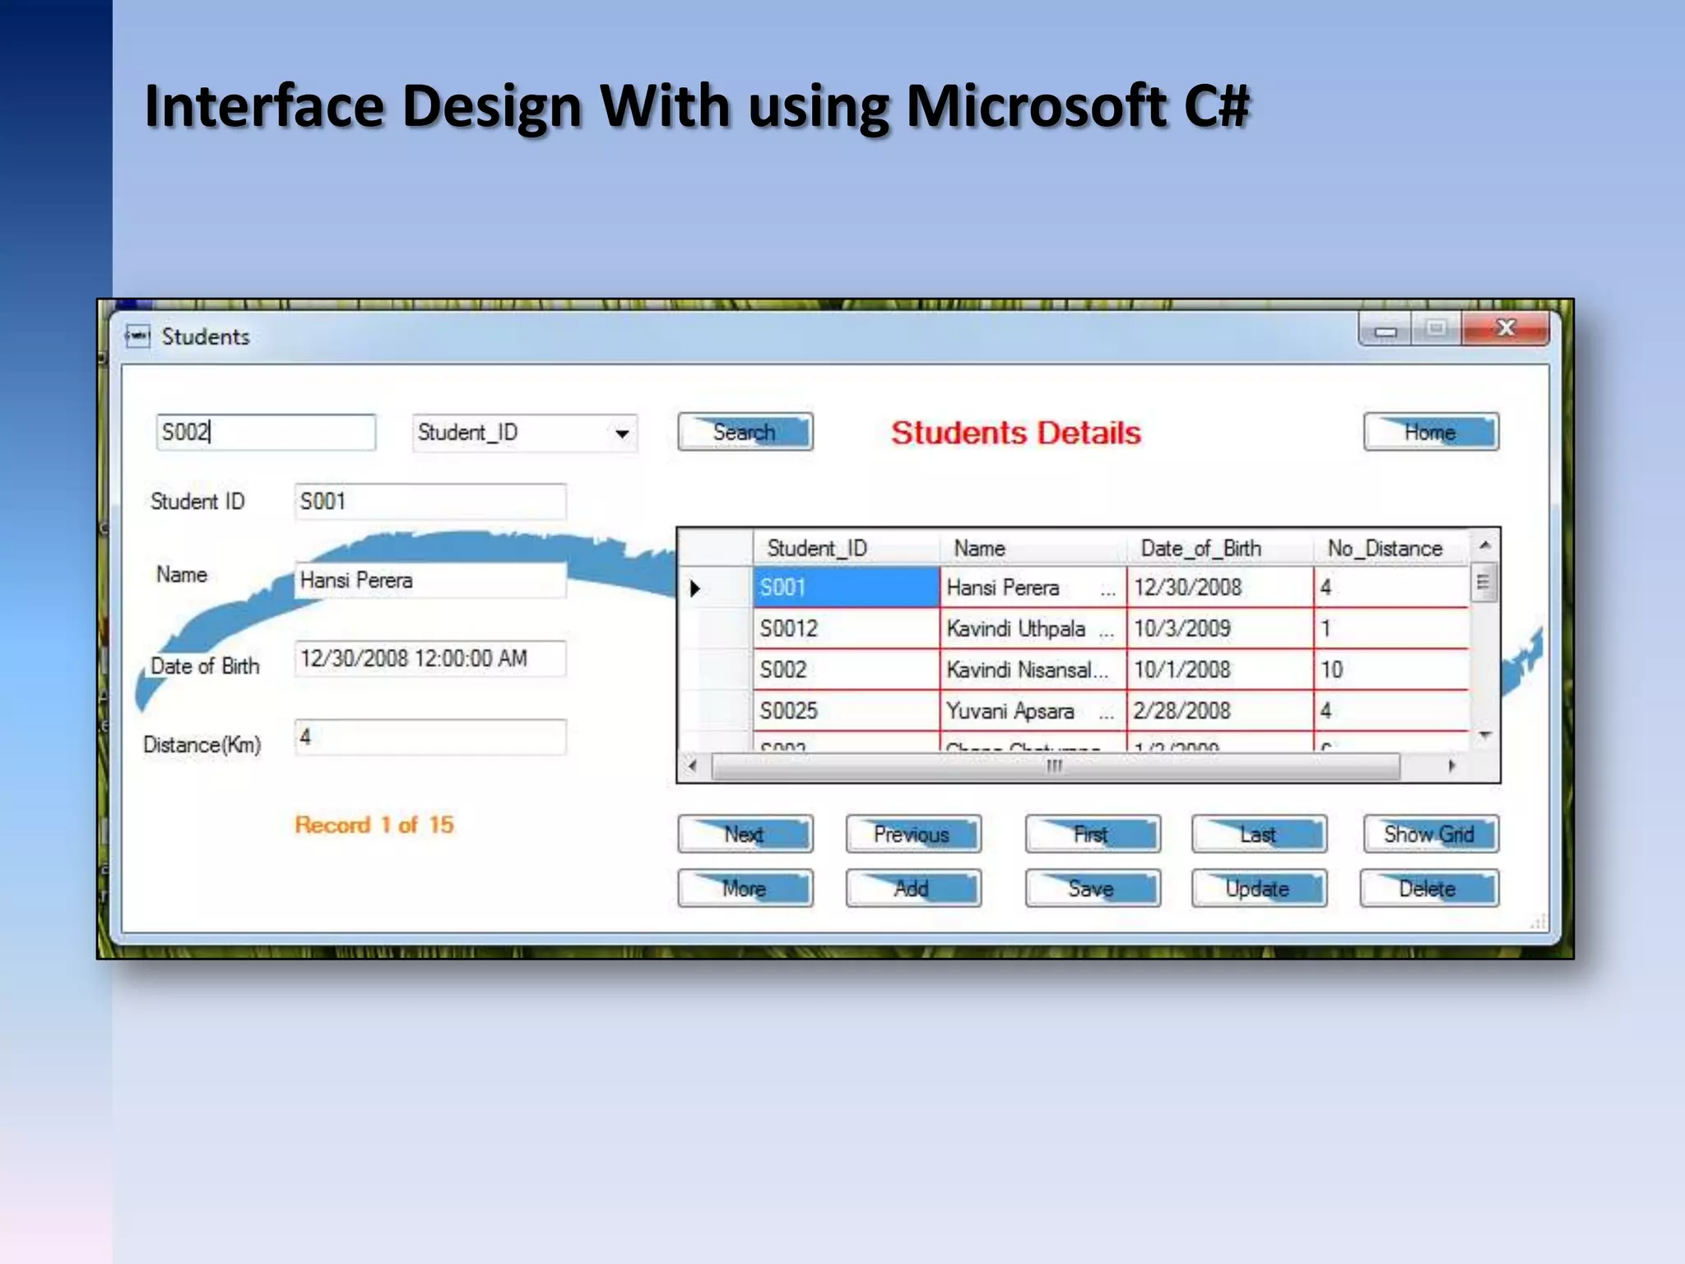The height and width of the screenshot is (1264, 1685).
Task: Click the Students Details heading
Action: [x=1016, y=433]
